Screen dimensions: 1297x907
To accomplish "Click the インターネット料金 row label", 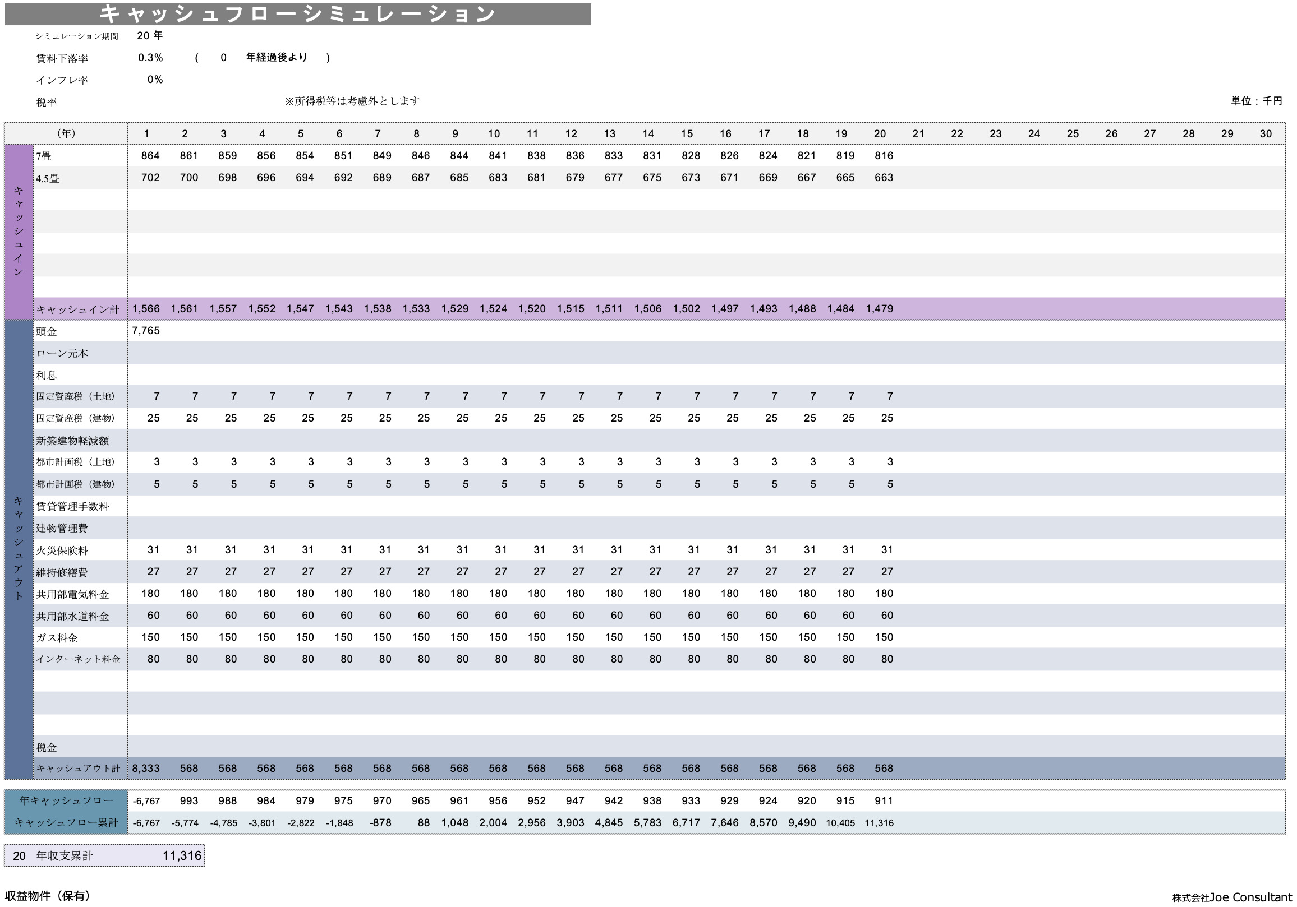I will [x=79, y=659].
